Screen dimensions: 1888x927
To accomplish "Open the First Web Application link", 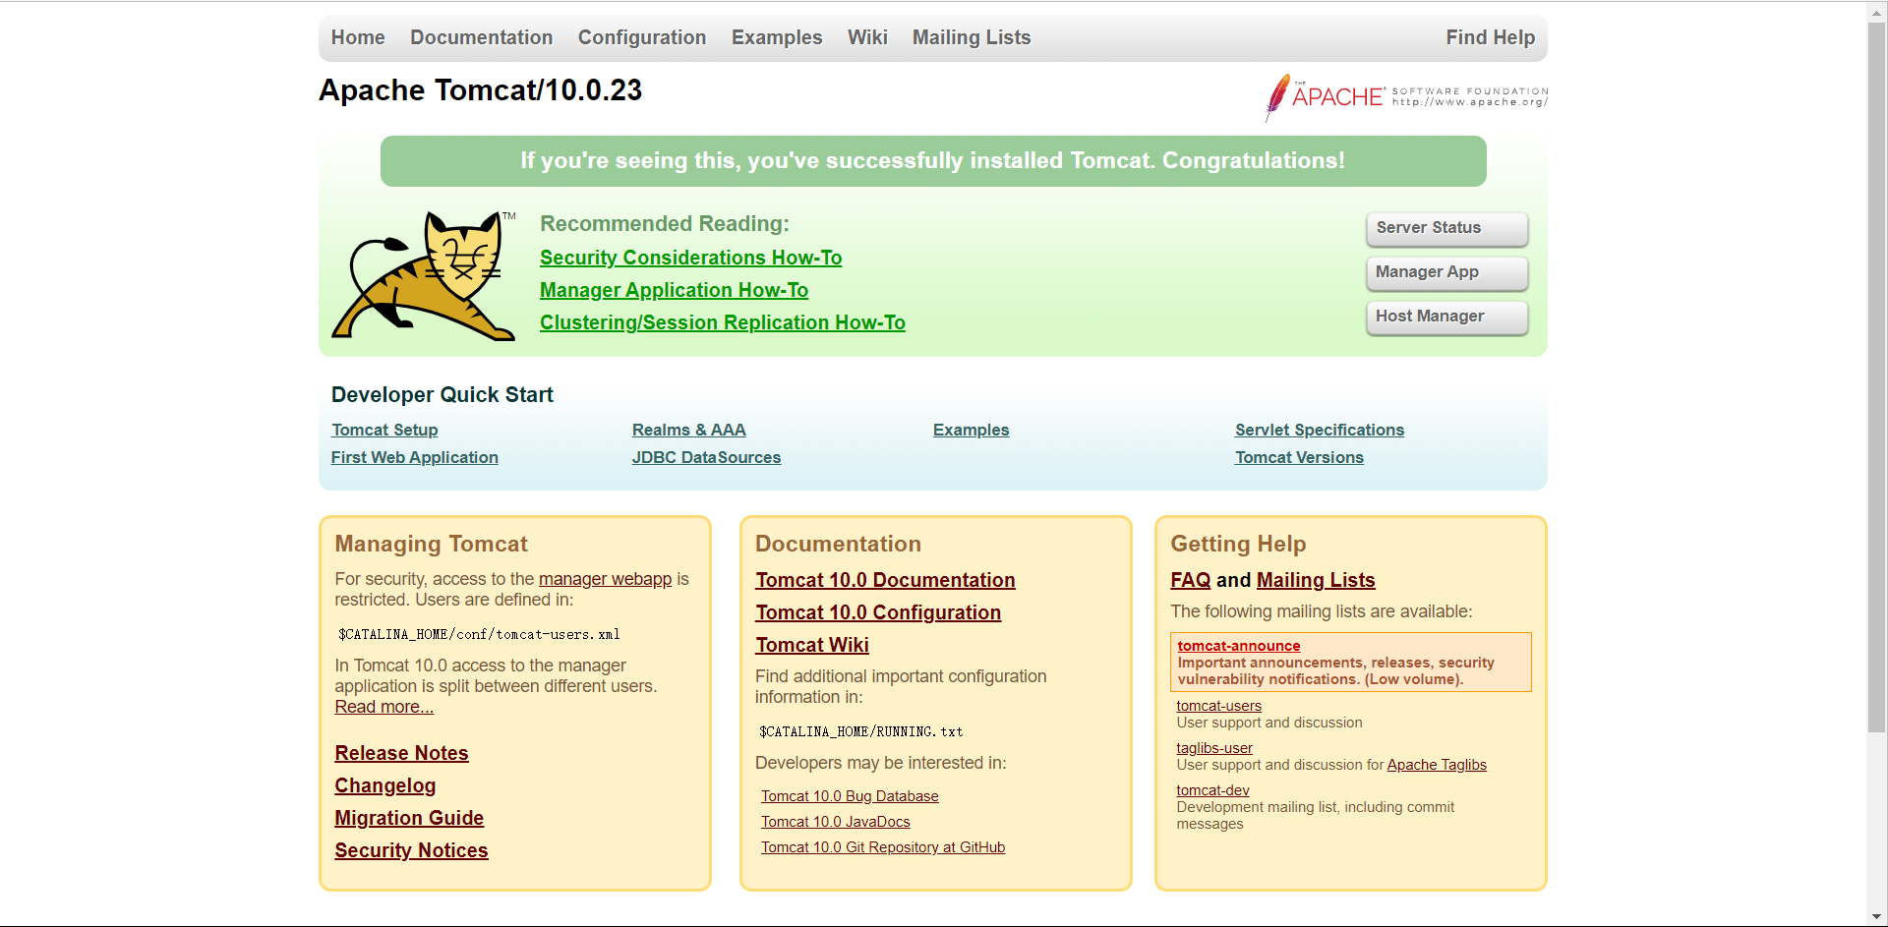I will tap(415, 457).
